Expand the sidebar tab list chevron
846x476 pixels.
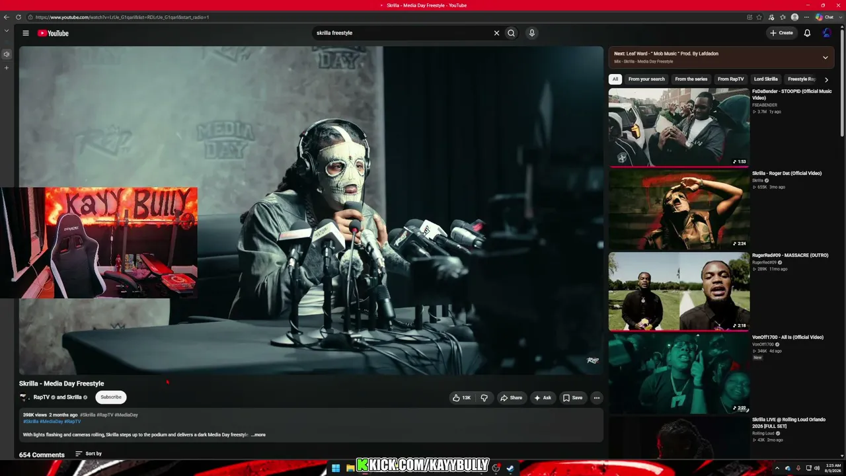coord(7,31)
